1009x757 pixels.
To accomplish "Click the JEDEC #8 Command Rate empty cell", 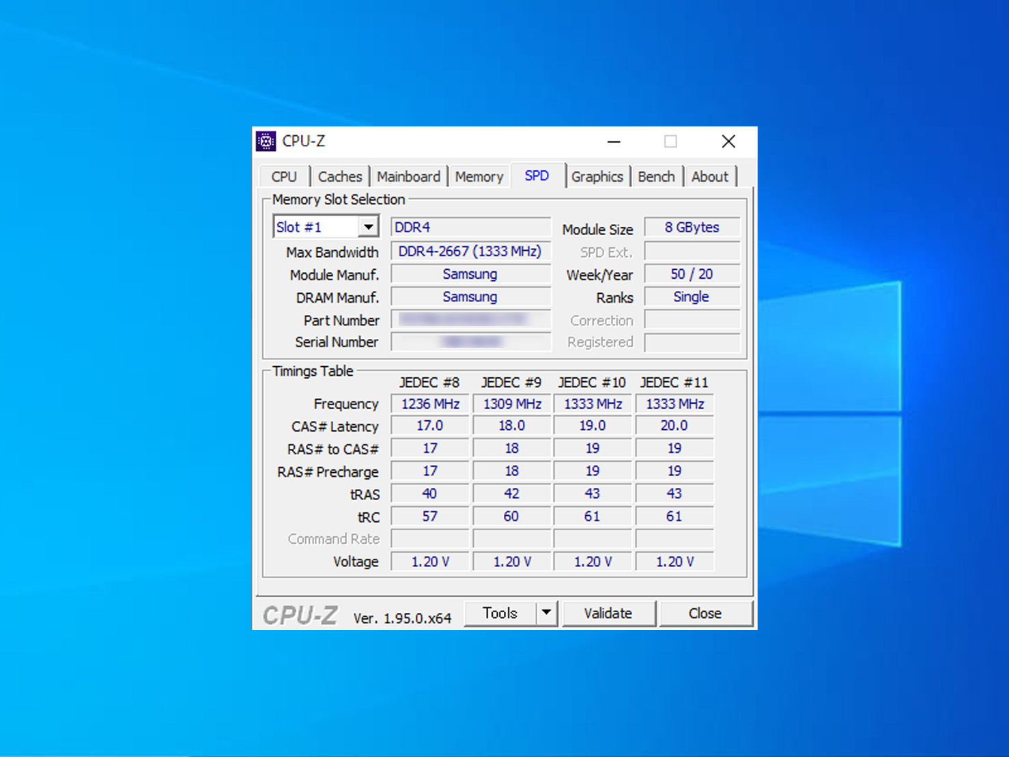I will 430,538.
